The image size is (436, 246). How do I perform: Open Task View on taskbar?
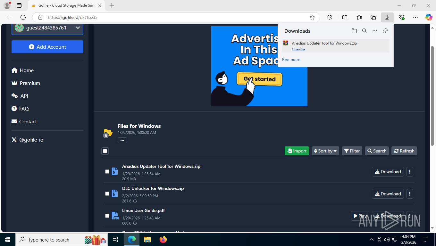[x=115, y=240]
